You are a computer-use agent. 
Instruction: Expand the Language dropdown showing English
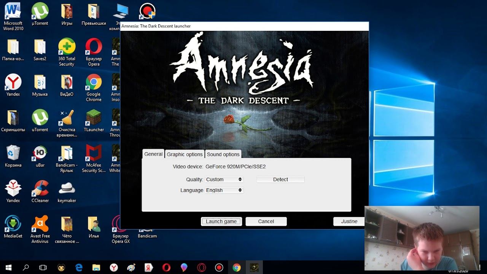(x=224, y=190)
